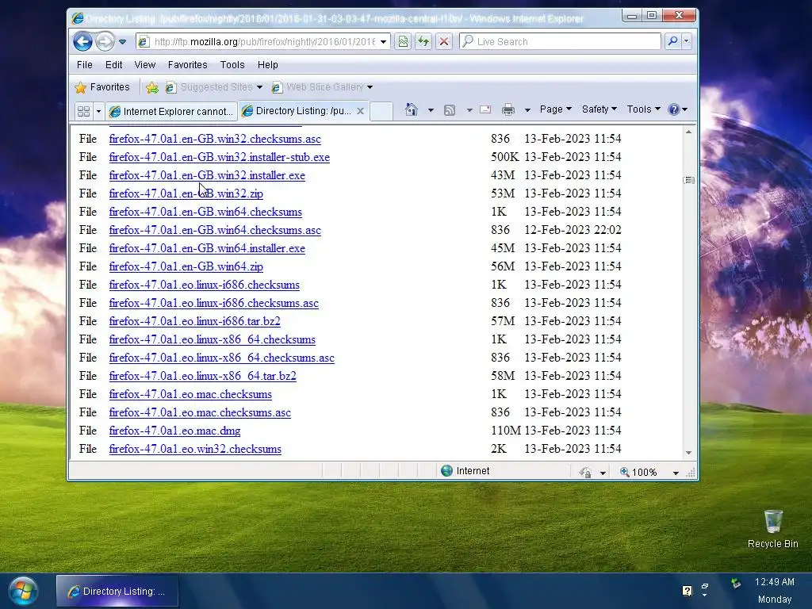The height and width of the screenshot is (609, 812).
Task: Click the vertical scrollbar thumb
Action: 689,180
